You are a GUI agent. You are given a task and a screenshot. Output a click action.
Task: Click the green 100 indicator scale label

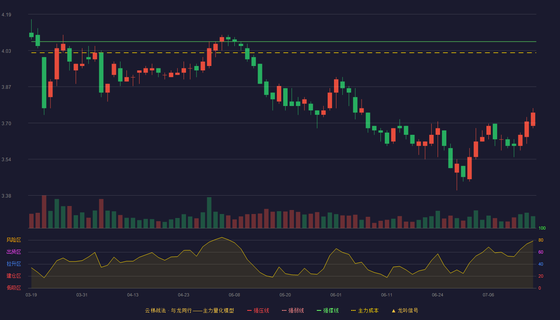[x=542, y=228]
